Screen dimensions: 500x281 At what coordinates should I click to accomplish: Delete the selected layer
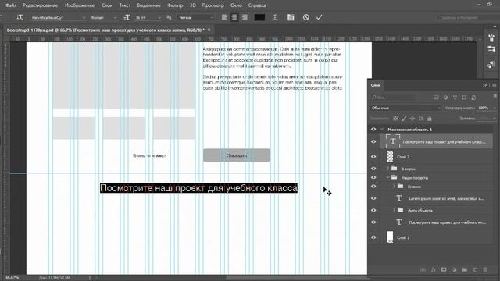pos(485,269)
